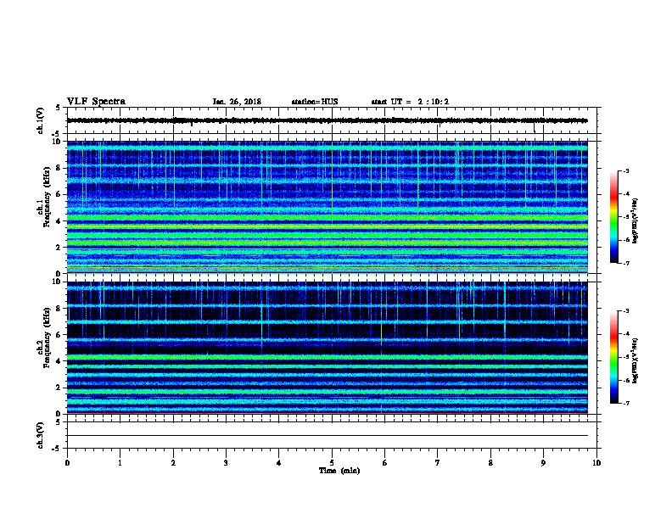The width and height of the screenshot is (672, 519).
Task: Click the ch.2 "Frequency (kHz)" axis label
Action: pos(47,338)
